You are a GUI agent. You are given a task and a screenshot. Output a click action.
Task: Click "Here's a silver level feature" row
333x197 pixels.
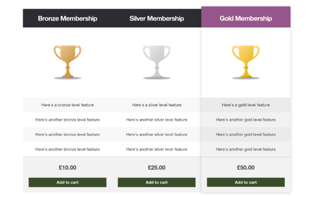[157, 105]
